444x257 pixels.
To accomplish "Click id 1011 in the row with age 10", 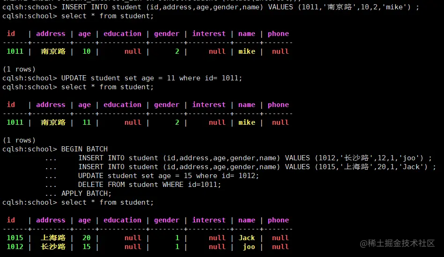I will 15,51.
